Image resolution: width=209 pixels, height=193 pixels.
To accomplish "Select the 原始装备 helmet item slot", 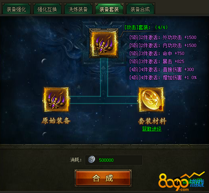I will click(x=56, y=100).
